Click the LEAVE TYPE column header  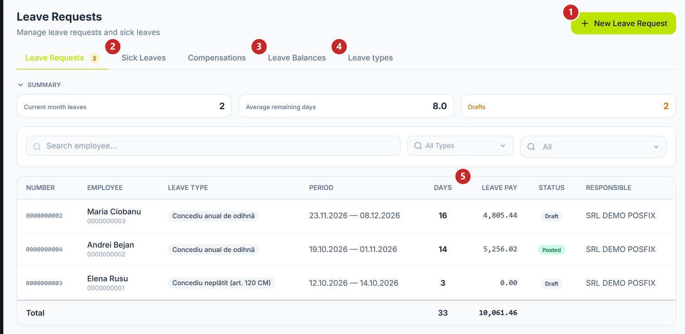coord(188,188)
